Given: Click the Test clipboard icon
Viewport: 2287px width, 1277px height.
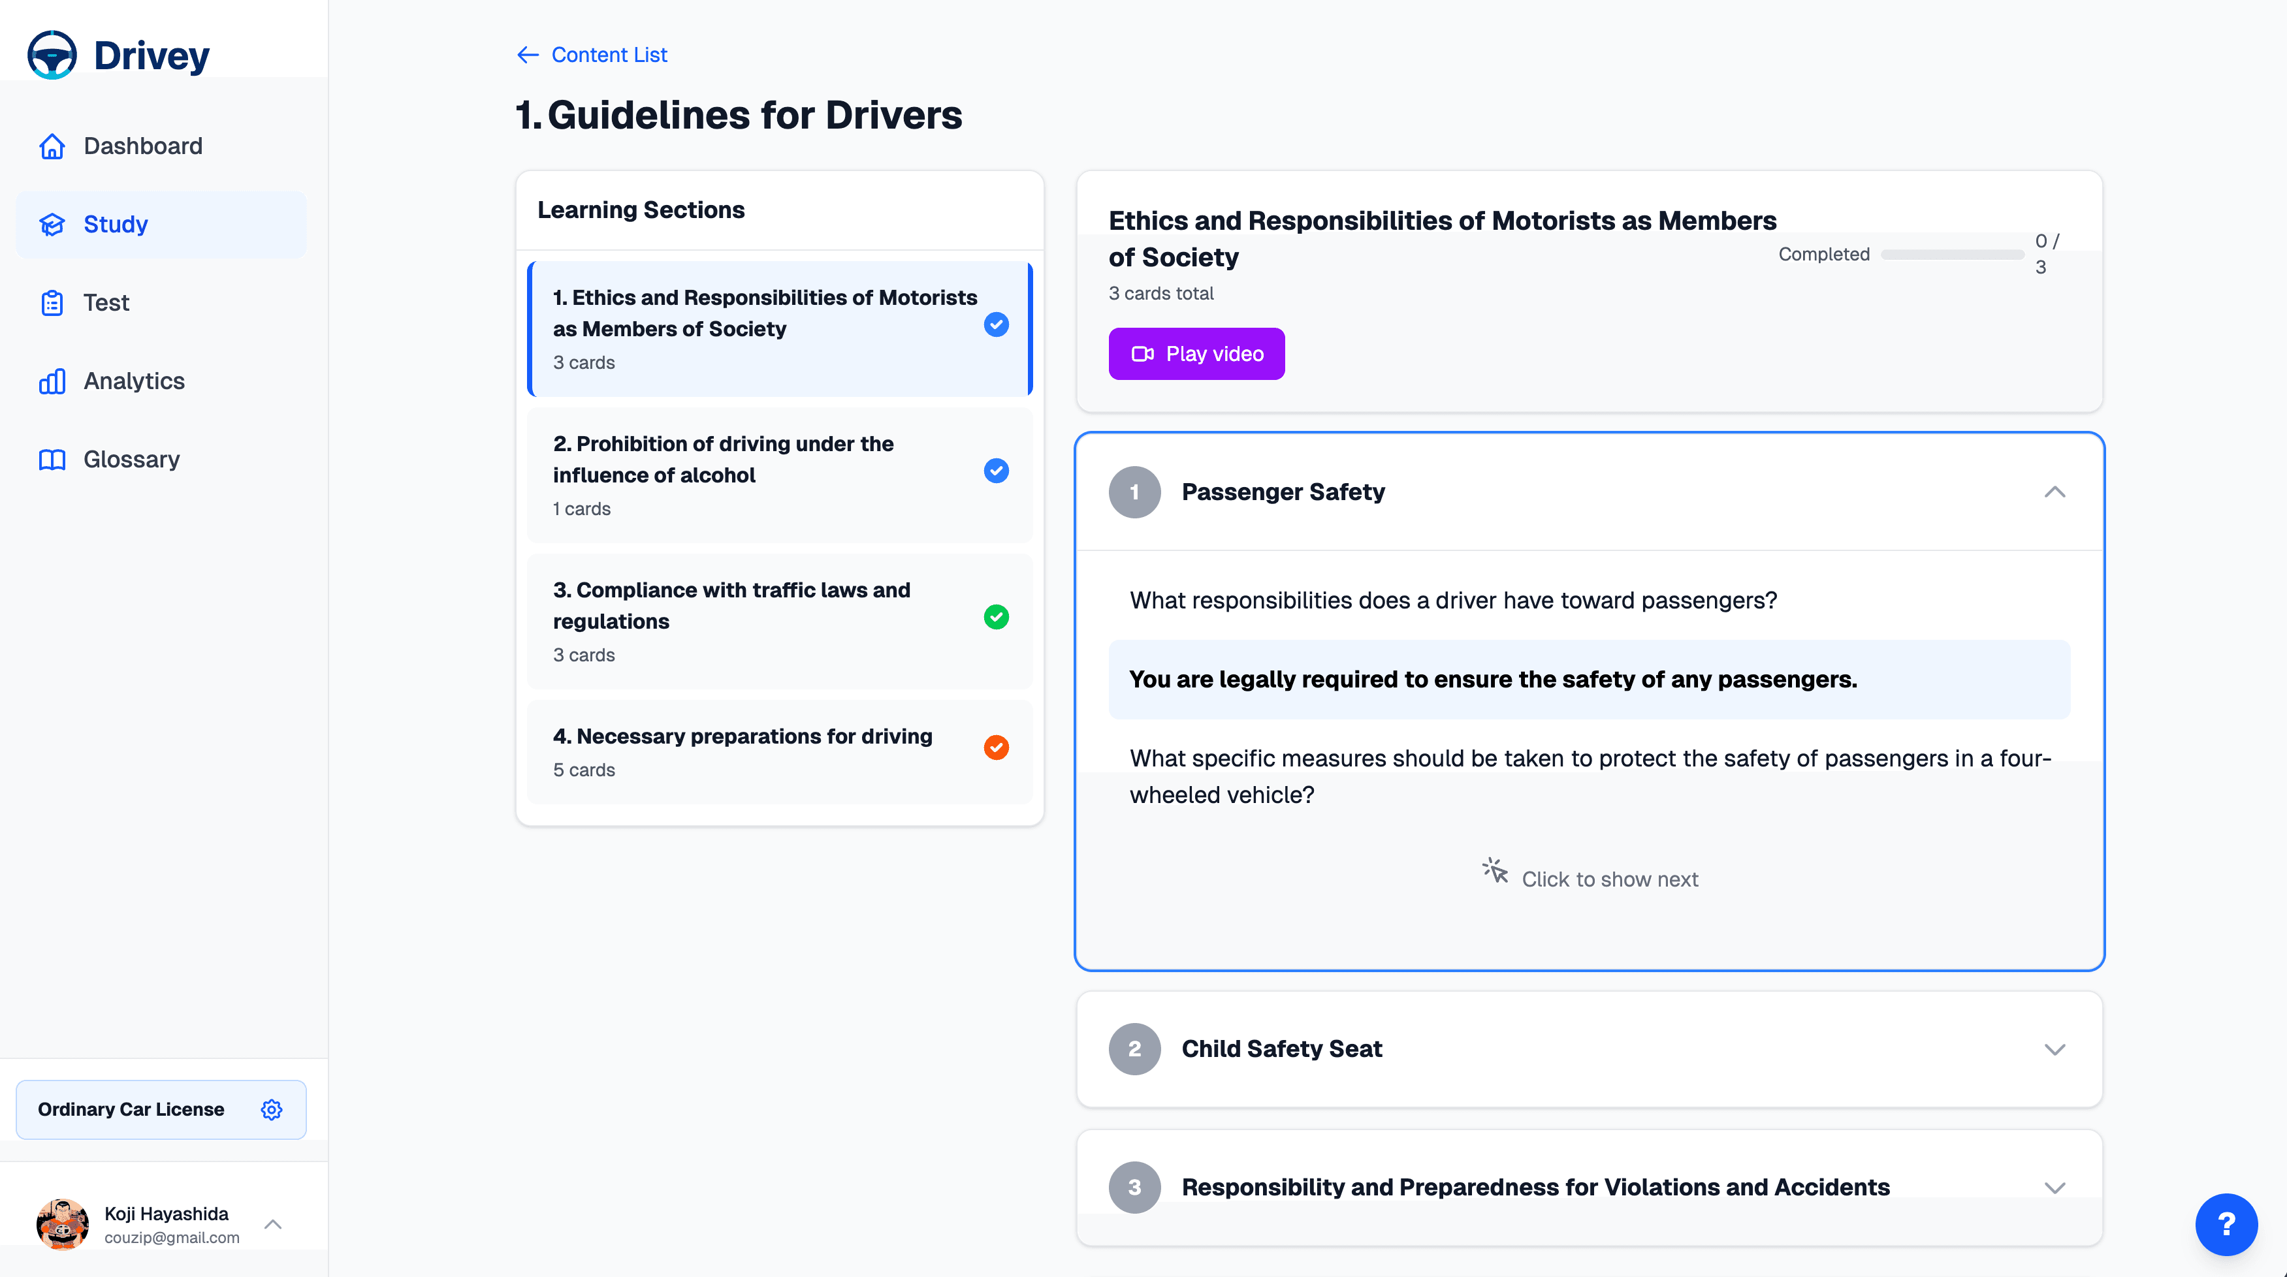Looking at the screenshot, I should [52, 303].
